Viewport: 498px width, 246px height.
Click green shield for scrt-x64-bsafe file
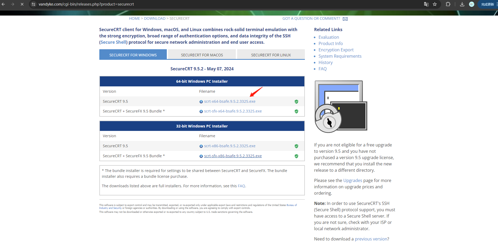296,102
